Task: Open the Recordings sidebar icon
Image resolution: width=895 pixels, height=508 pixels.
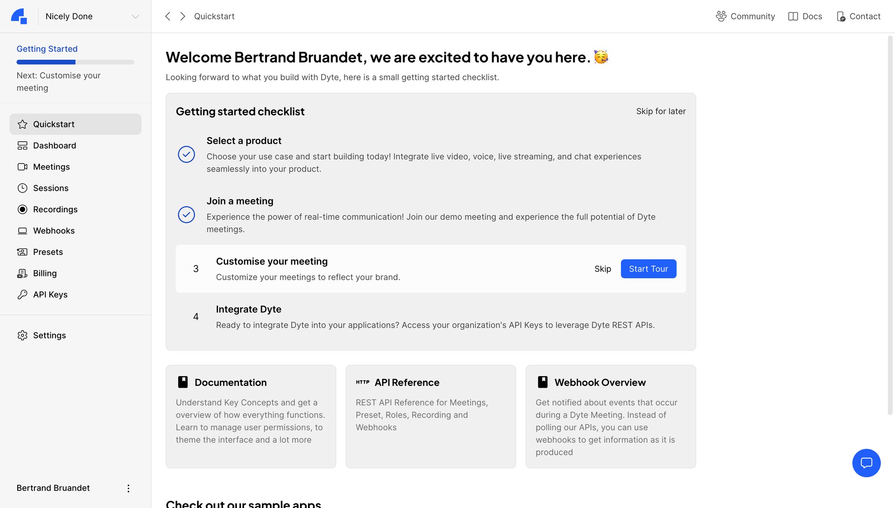Action: (22, 209)
